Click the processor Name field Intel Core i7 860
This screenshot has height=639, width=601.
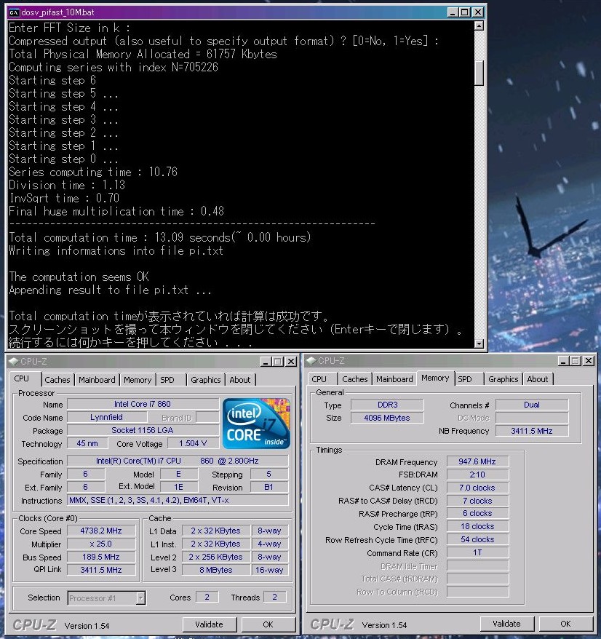coord(143,404)
